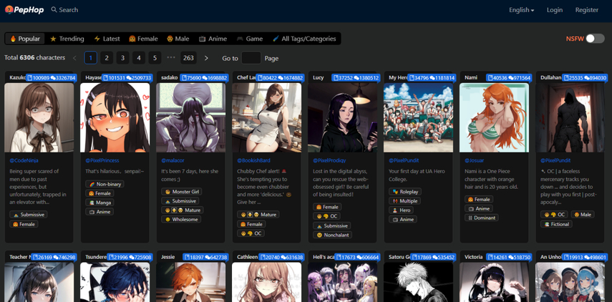Open the Kazuko character thumbnail
The image size is (612, 302).
(x=39, y=117)
